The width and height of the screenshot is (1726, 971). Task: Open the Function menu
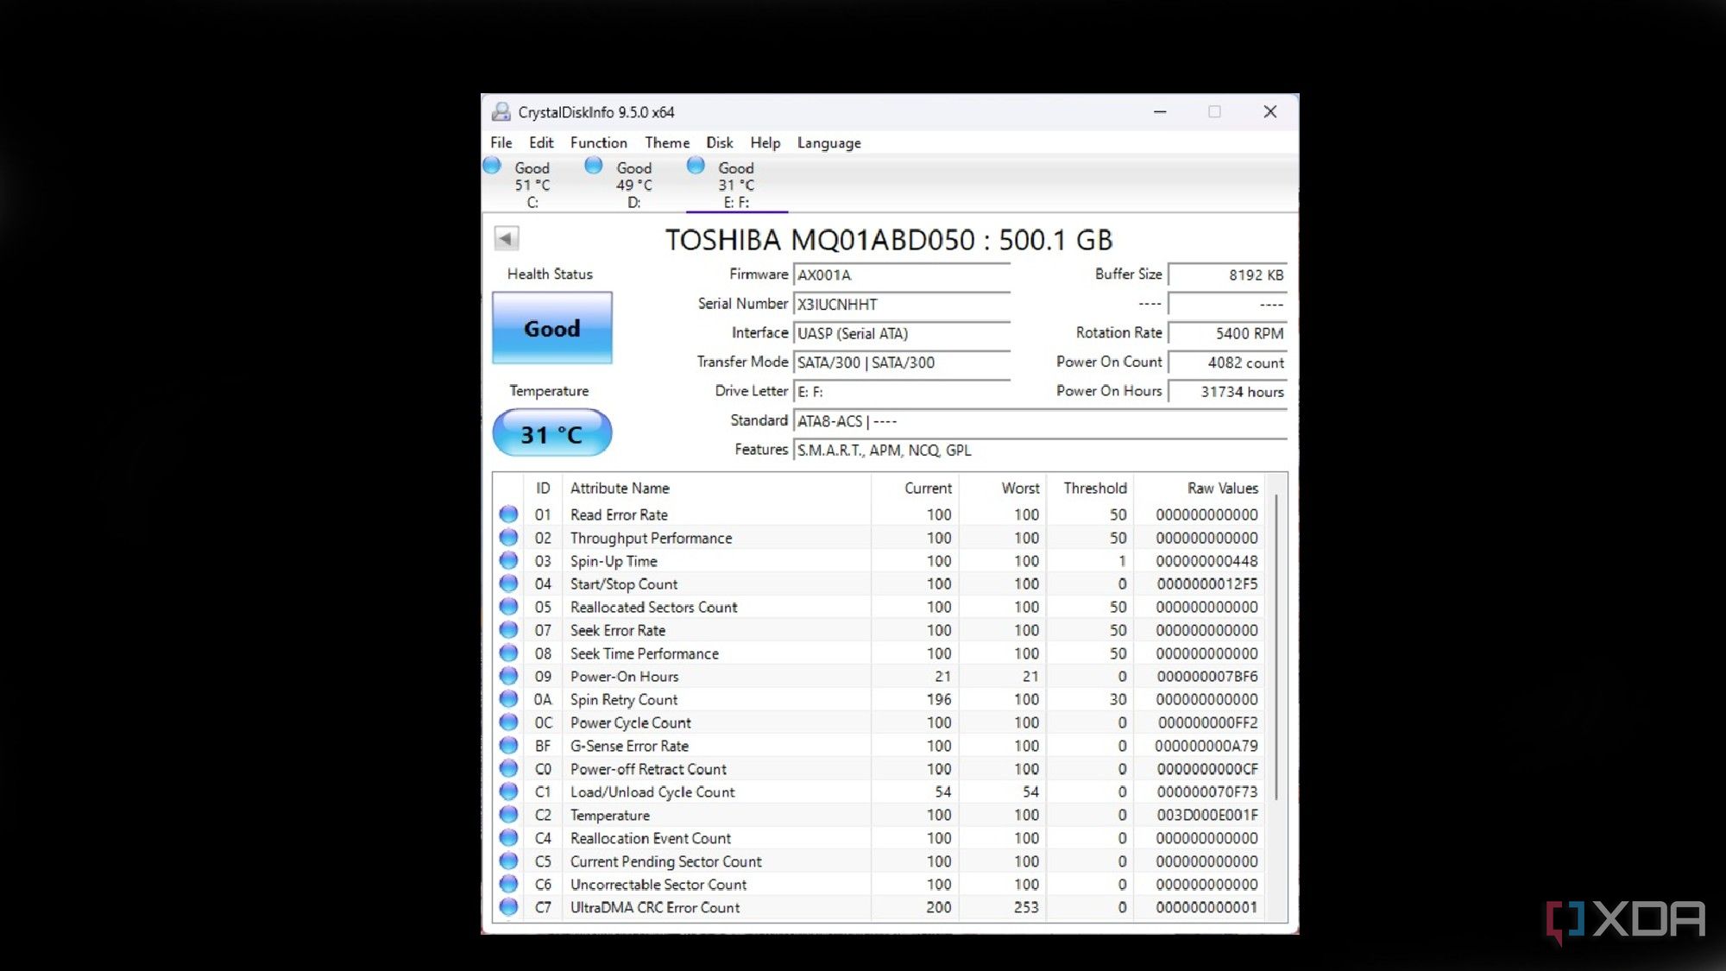tap(599, 142)
